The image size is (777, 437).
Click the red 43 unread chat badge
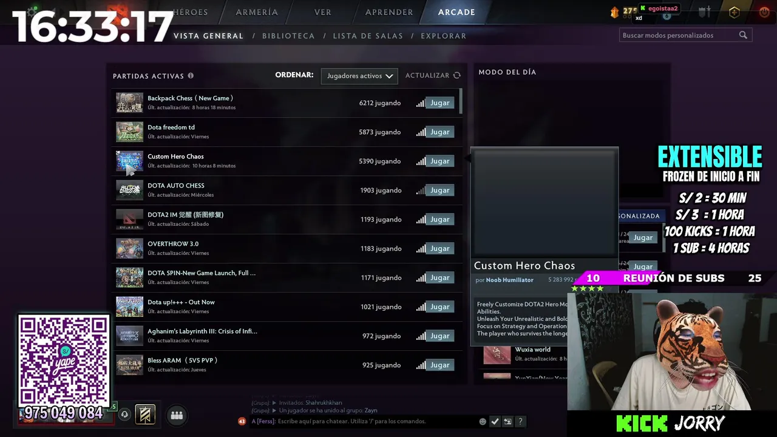click(242, 421)
